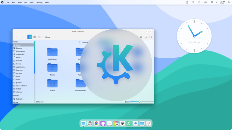The height and width of the screenshot is (130, 232).
Task: Click the Home breadcrumb in location bar
Action: coord(48,37)
